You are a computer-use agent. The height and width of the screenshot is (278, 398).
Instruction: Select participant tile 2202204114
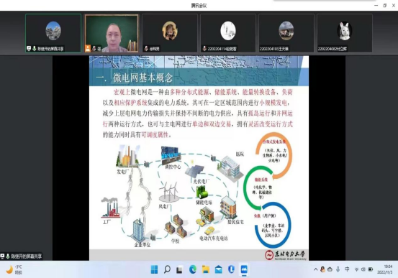(228, 33)
